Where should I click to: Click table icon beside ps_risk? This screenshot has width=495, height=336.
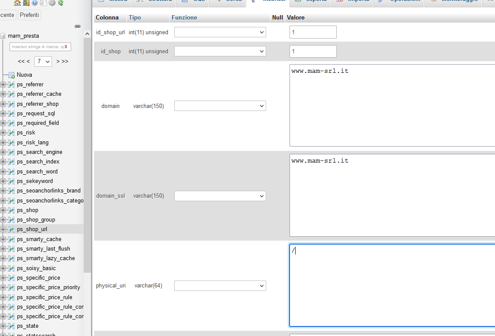click(x=11, y=132)
